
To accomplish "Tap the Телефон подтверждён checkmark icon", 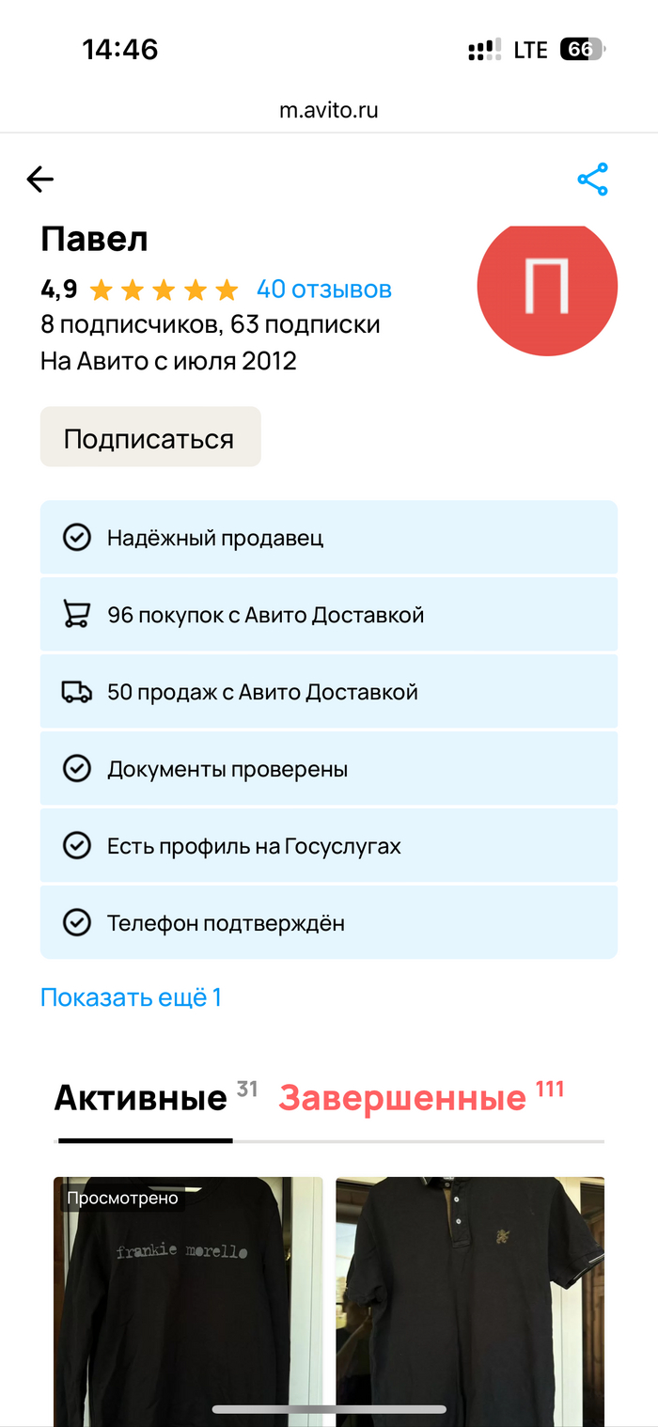I will (x=76, y=923).
